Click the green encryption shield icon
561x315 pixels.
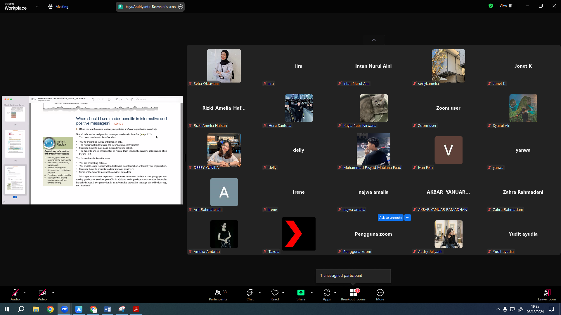(x=491, y=6)
